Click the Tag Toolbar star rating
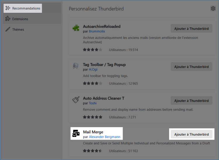219x160 pixels. (93, 83)
